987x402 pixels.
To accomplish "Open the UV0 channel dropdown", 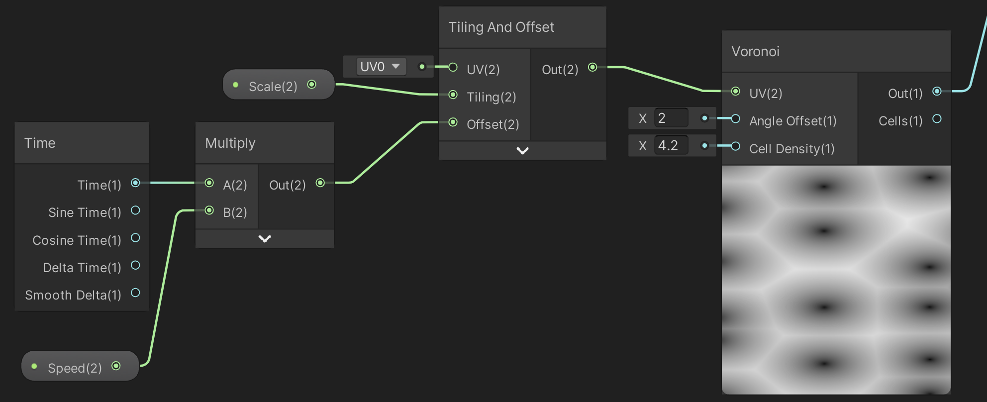I will click(x=381, y=67).
